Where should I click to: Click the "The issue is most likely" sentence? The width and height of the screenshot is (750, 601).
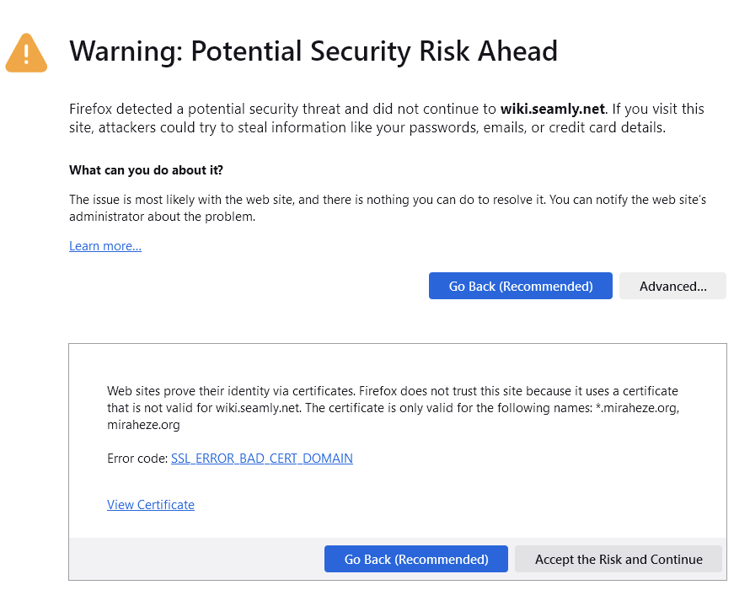(211, 199)
